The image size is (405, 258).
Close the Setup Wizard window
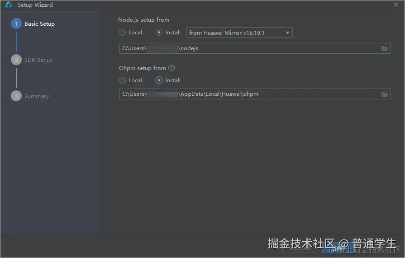pyautogui.click(x=395, y=5)
